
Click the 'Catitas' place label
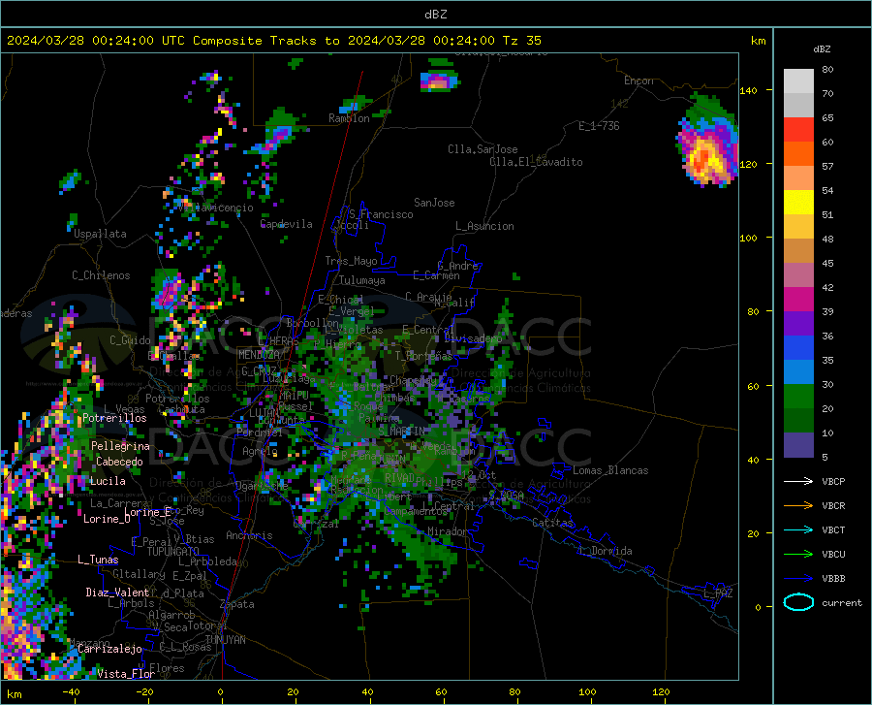pos(552,523)
